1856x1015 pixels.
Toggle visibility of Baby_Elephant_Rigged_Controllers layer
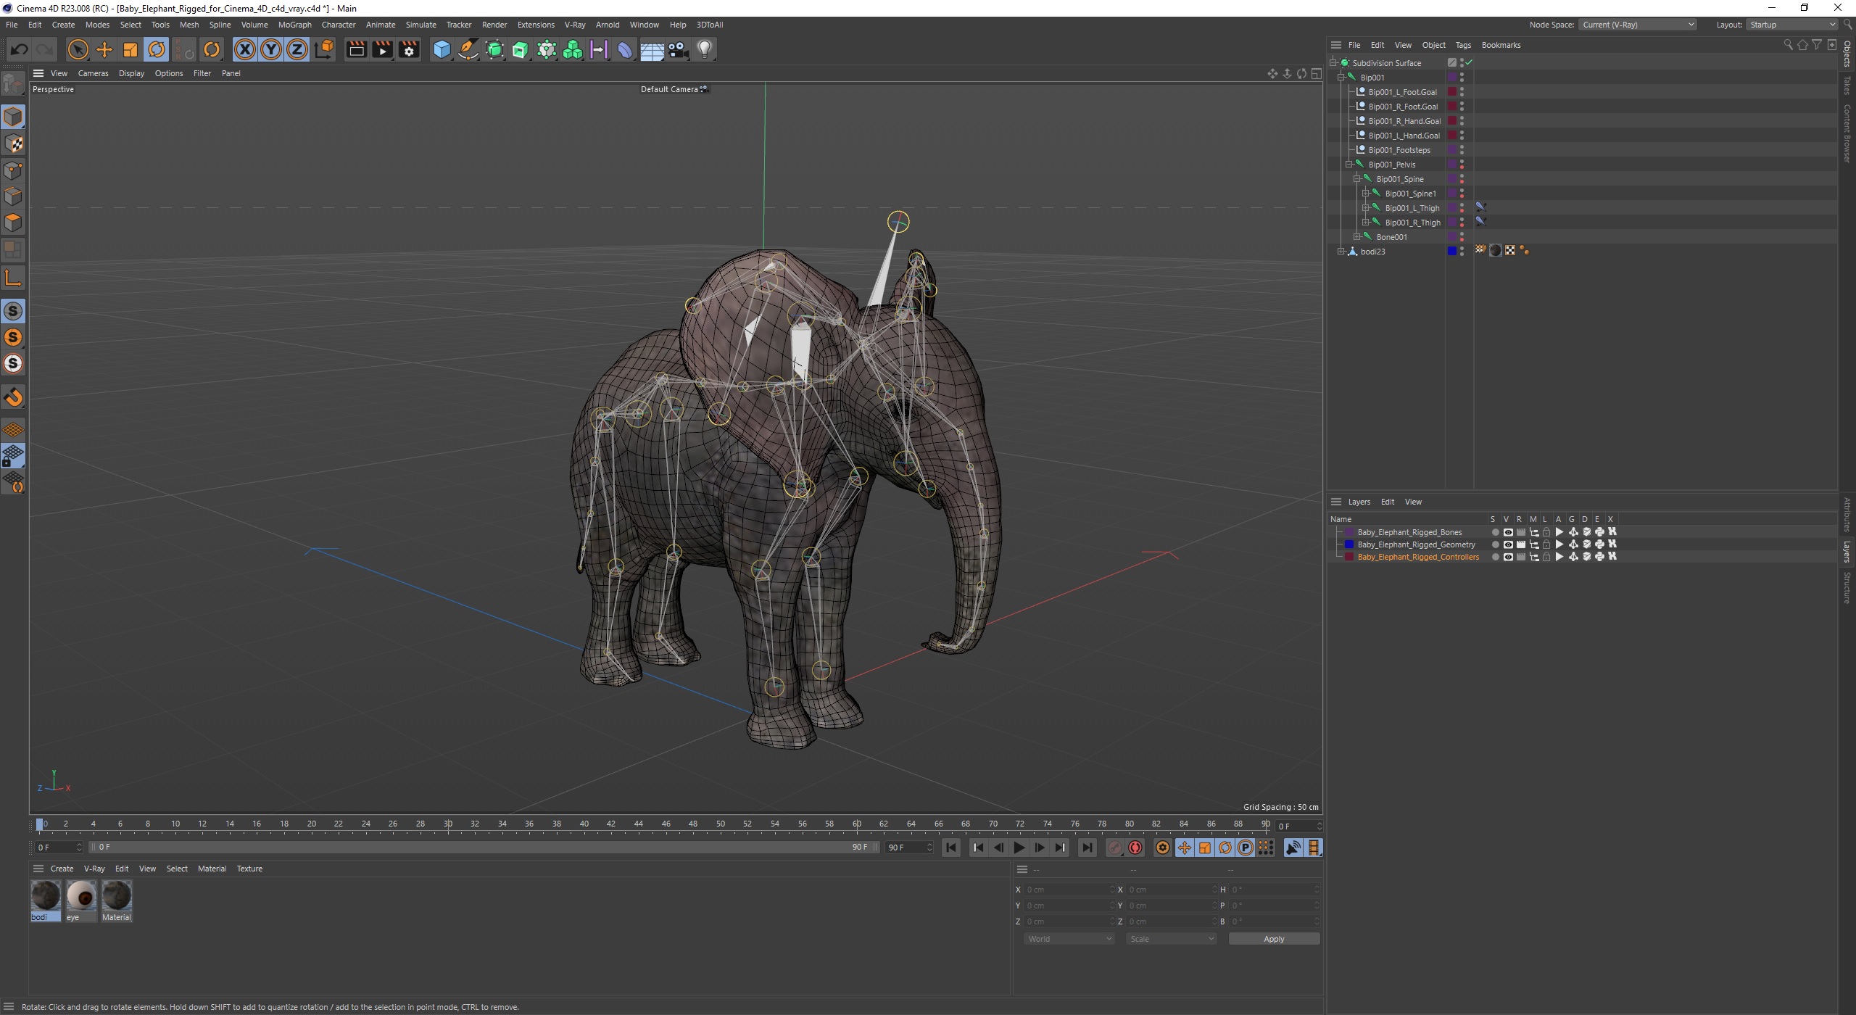[1506, 556]
